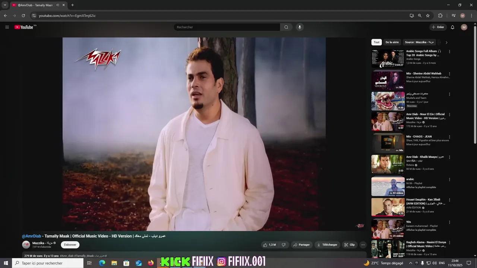The image size is (477, 268).
Task: Click Windows taskbar search box
Action: pos(48,263)
